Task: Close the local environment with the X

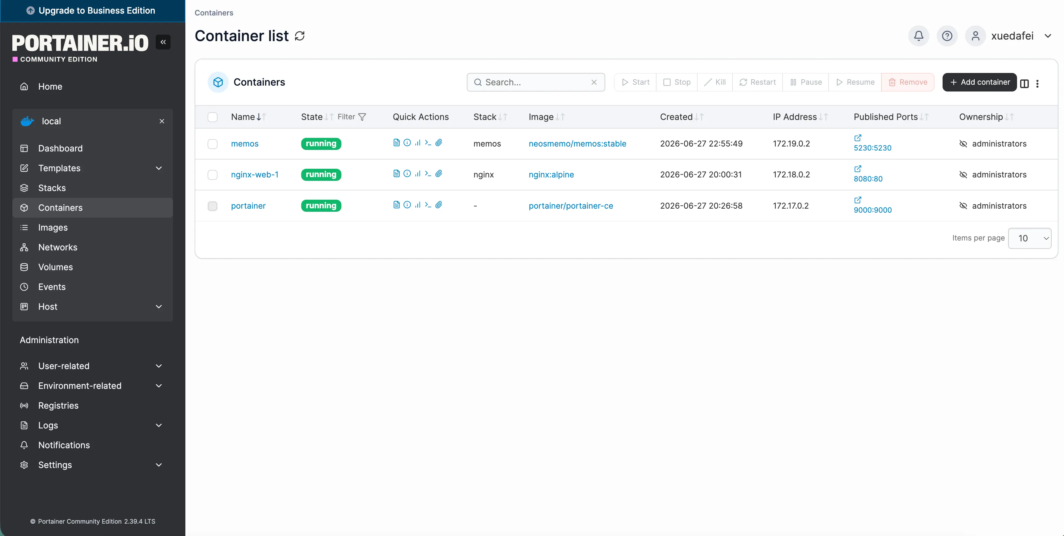Action: click(162, 121)
